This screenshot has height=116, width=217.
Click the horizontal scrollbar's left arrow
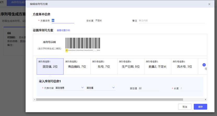(34, 100)
